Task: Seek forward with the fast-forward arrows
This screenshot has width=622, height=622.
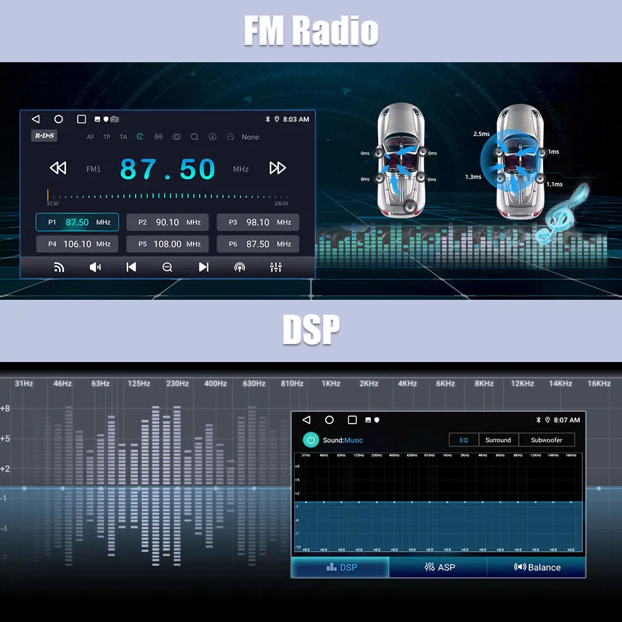Action: [x=277, y=168]
